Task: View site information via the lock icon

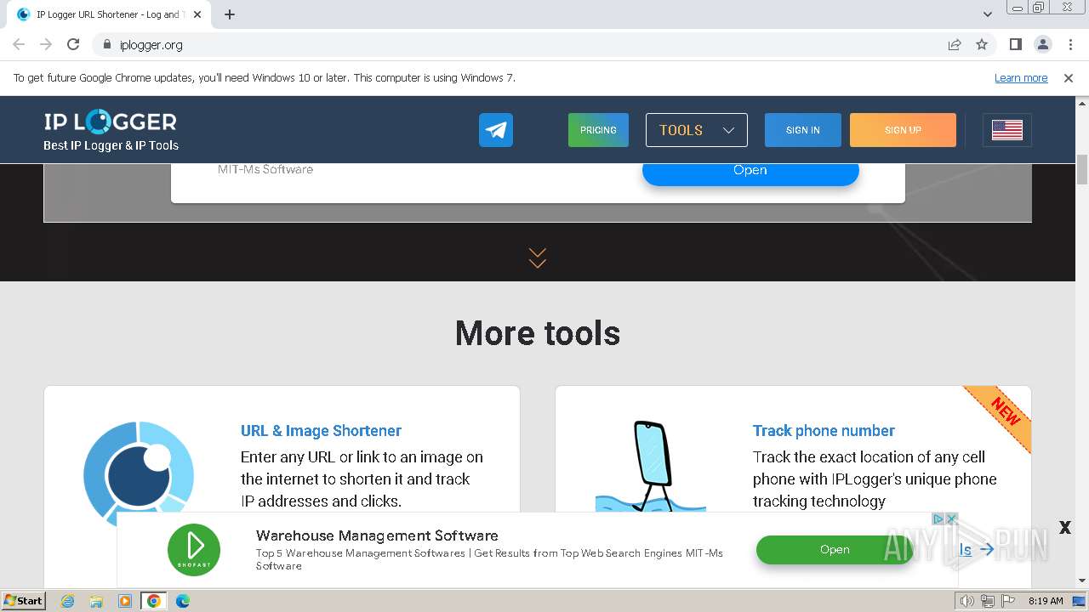Action: coord(107,44)
